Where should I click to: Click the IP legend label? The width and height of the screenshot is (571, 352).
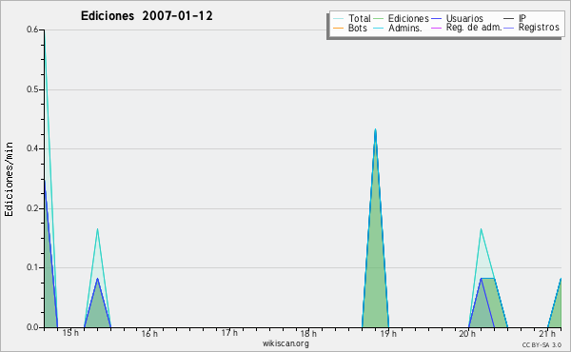click(x=522, y=18)
